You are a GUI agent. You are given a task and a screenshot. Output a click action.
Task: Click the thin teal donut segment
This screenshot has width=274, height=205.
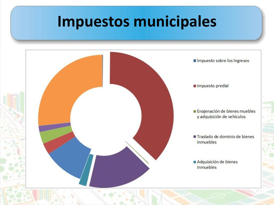86,170
